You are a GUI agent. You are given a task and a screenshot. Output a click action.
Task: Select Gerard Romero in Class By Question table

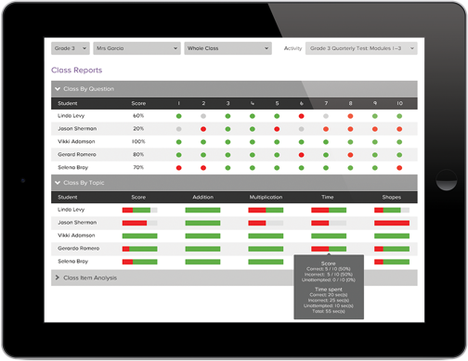point(77,154)
